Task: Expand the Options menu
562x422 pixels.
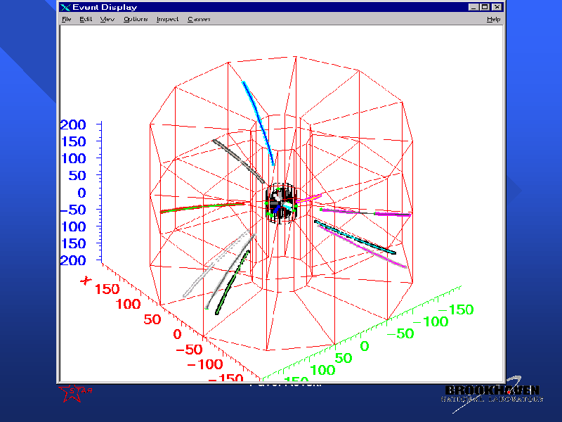Action: (x=136, y=19)
